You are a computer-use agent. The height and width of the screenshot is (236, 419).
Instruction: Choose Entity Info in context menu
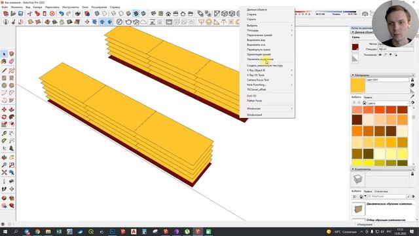pyautogui.click(x=267, y=10)
